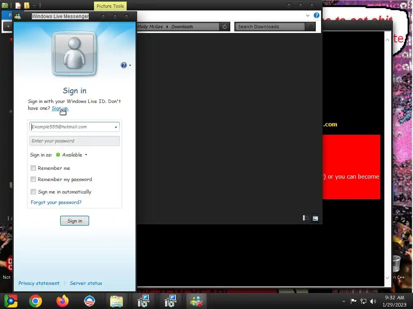Enable the Remember my password checkbox
The image size is (413, 309).
pyautogui.click(x=33, y=179)
